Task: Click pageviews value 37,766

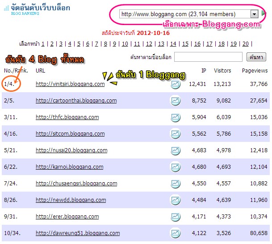Action: pyautogui.click(x=259, y=84)
